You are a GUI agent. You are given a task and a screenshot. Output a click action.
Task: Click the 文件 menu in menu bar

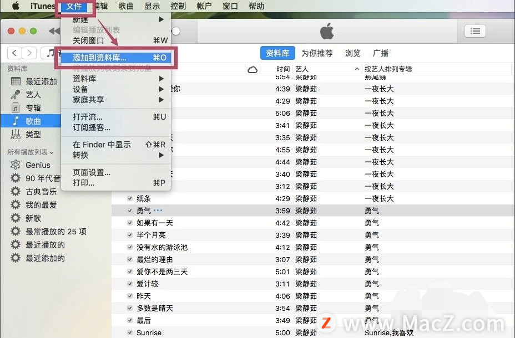(x=74, y=6)
